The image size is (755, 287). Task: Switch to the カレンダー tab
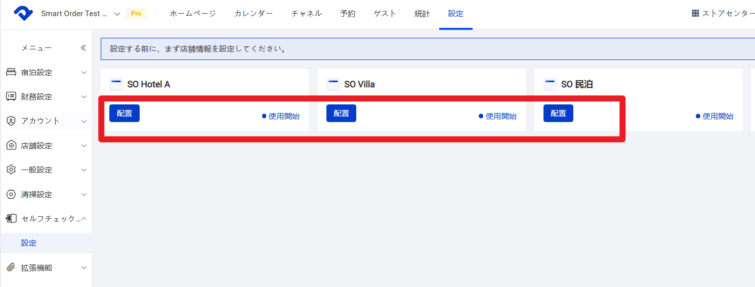coord(254,14)
